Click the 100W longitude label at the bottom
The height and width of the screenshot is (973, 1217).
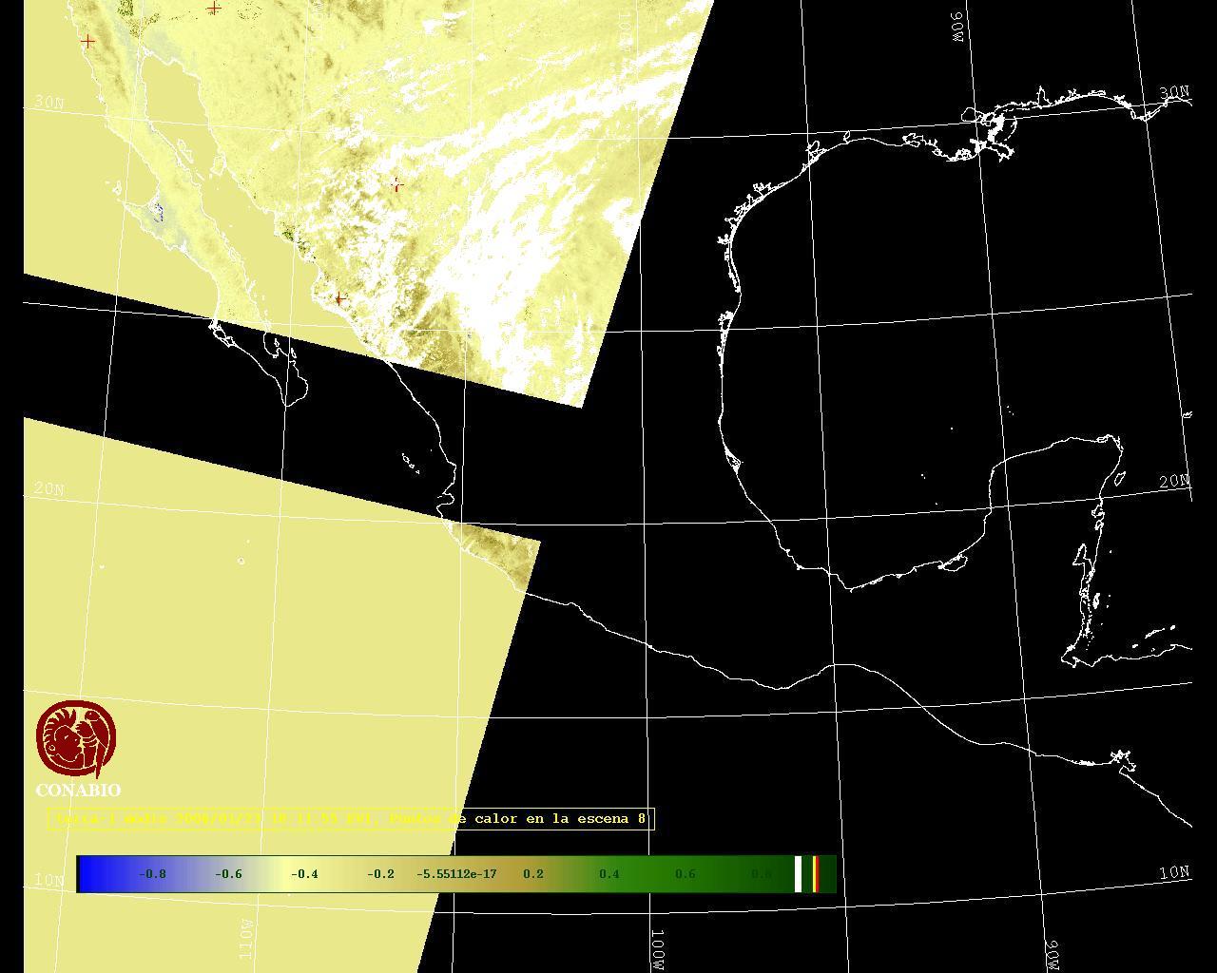click(657, 949)
